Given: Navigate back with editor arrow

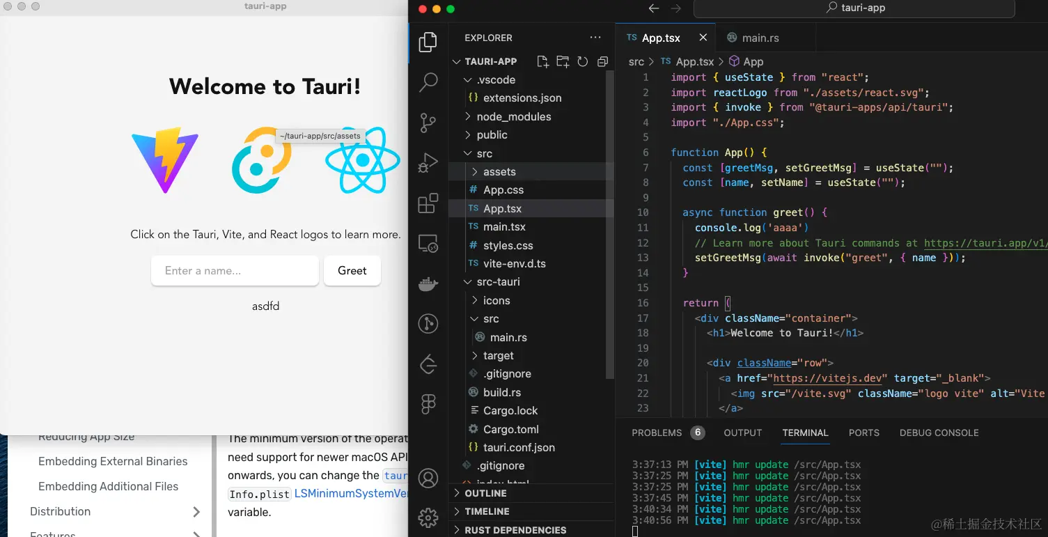Looking at the screenshot, I should tap(653, 8).
